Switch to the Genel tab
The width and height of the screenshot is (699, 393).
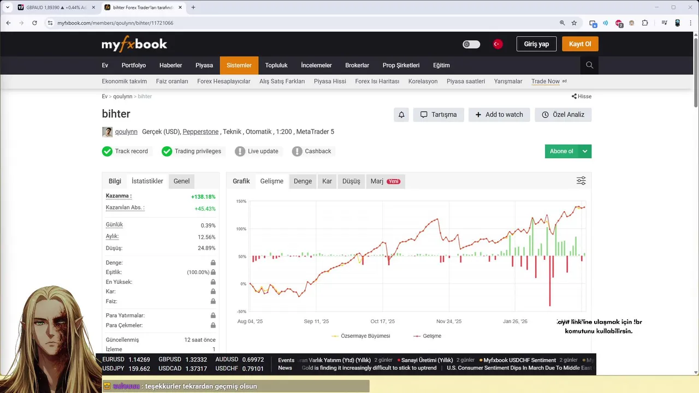[x=181, y=181]
